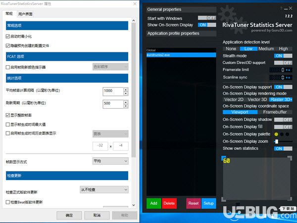Select Raster 3D rendering mode dropdown

pyautogui.click(x=281, y=99)
